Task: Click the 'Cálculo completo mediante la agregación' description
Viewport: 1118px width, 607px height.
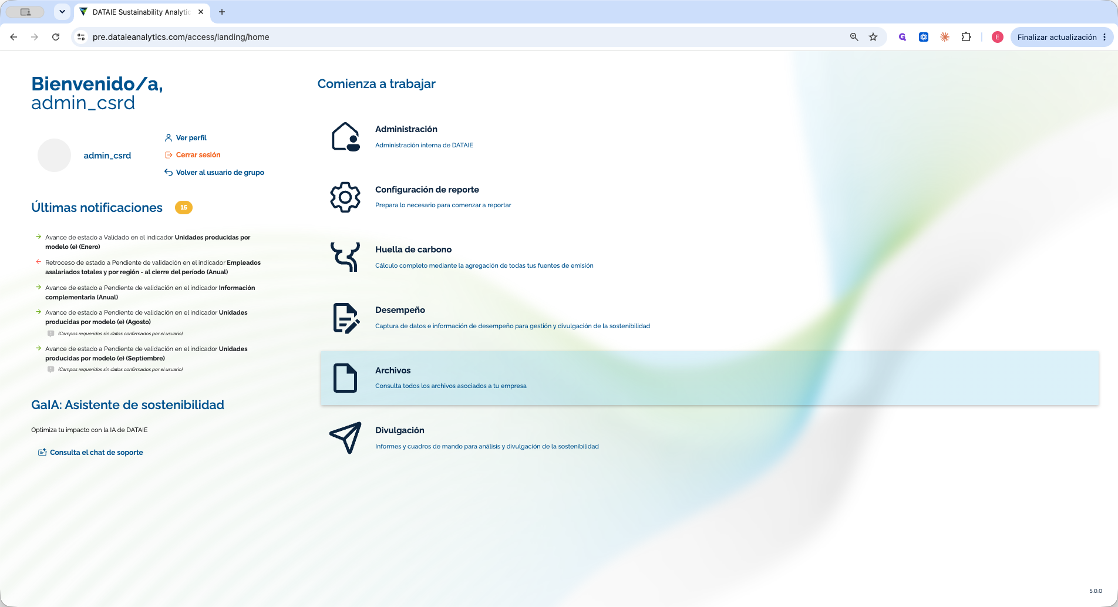Action: coord(484,265)
